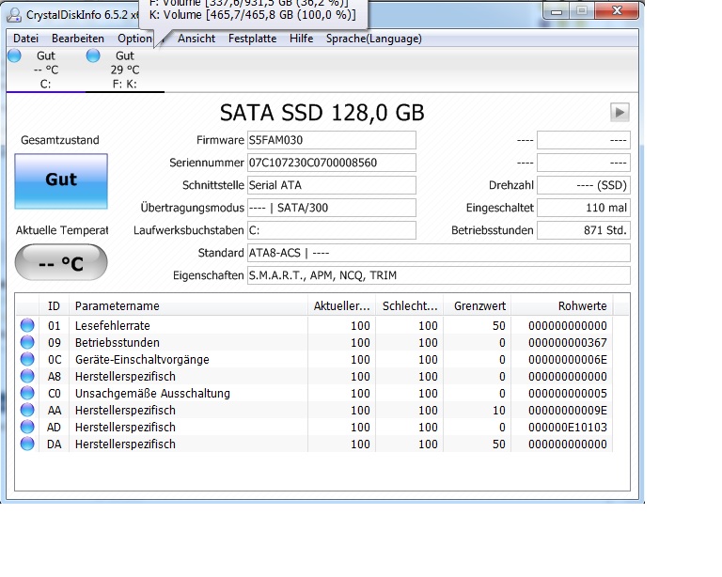Click status orb for DA Herstellerspezifisch row

[x=27, y=444]
